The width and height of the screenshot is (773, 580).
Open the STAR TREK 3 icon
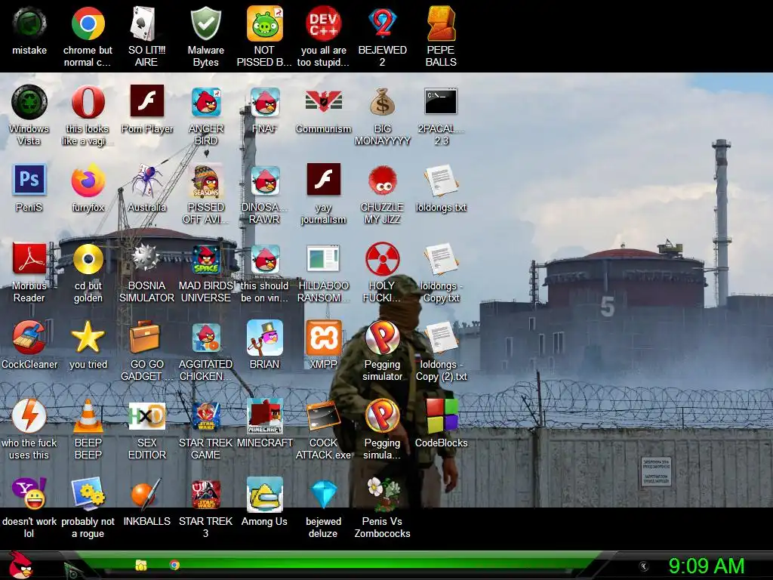click(205, 495)
